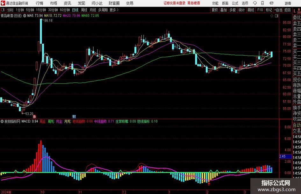Click the 标记 mark button

[x=269, y=10]
